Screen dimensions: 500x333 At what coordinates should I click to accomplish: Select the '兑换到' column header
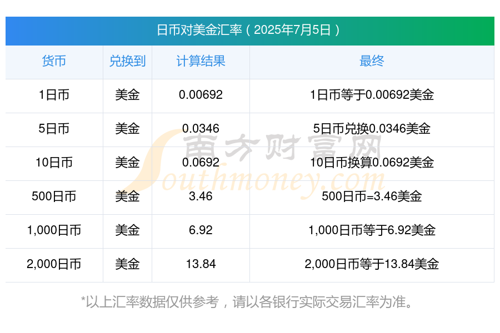tap(127, 61)
